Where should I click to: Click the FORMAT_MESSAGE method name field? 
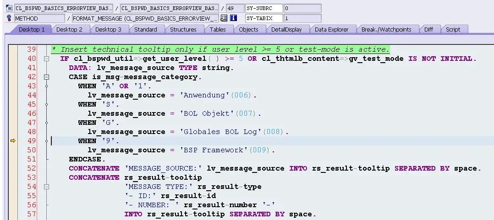[x=145, y=18]
